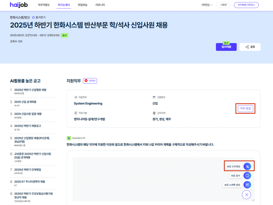Open 2025년 하반기 인재영입 posting
This screenshot has height=205, width=273.
[28, 170]
